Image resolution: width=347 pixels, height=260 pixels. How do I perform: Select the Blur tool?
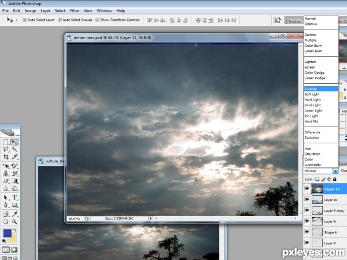point(6,189)
